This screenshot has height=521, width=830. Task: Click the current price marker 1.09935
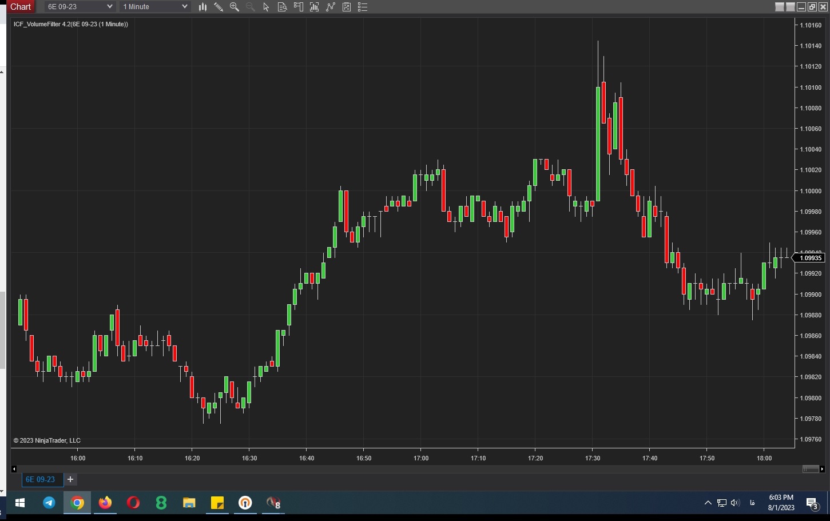(810, 258)
